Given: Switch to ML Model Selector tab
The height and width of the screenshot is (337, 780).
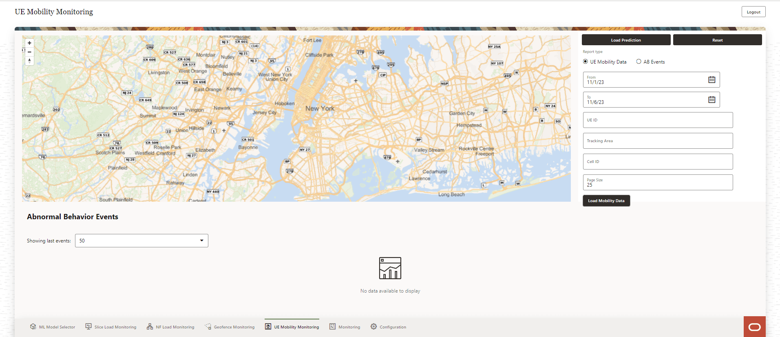Looking at the screenshot, I should (53, 327).
